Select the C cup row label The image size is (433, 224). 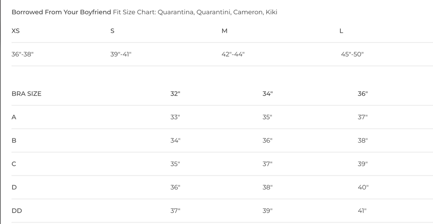pos(14,164)
